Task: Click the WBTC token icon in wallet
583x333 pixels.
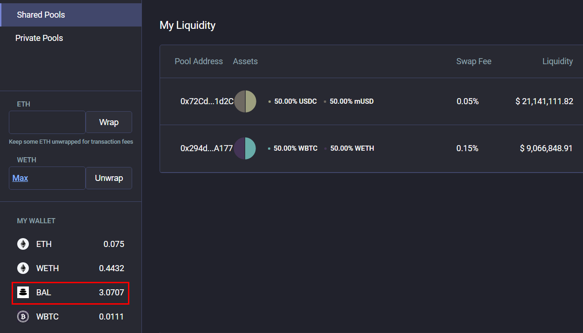Action: pyautogui.click(x=23, y=317)
